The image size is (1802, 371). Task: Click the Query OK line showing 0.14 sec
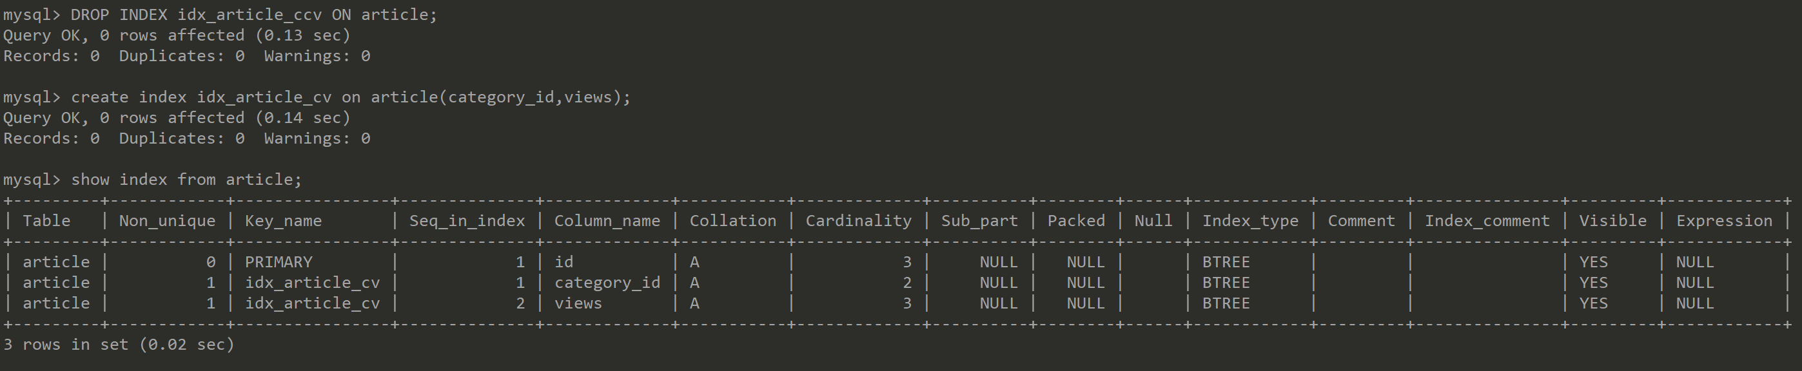click(x=176, y=118)
